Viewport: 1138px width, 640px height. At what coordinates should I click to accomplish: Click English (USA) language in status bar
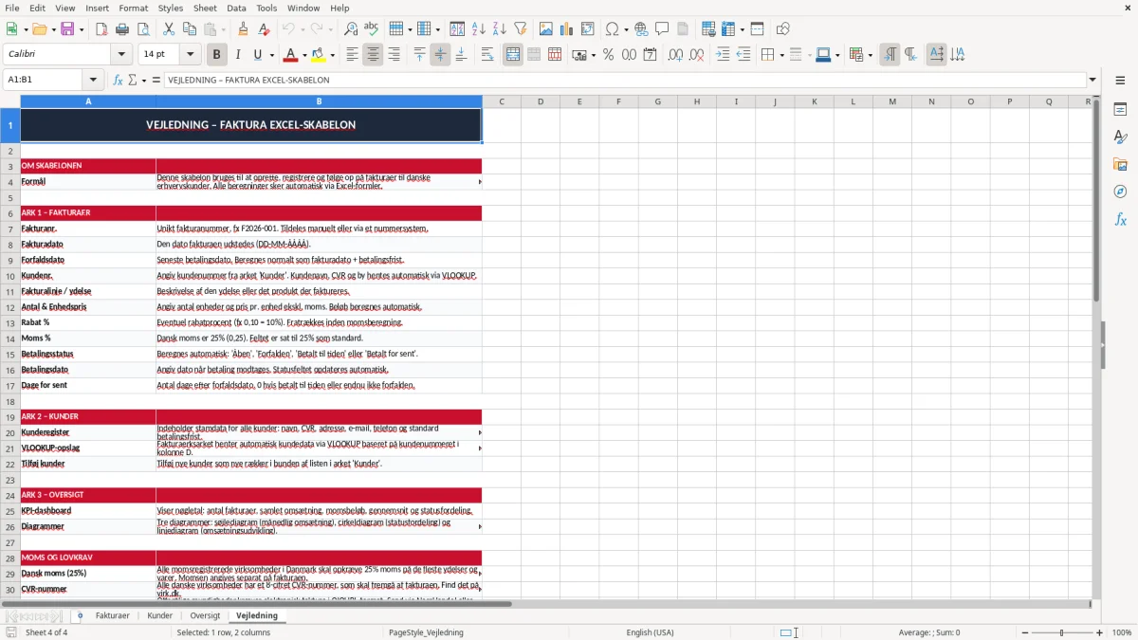click(x=650, y=632)
